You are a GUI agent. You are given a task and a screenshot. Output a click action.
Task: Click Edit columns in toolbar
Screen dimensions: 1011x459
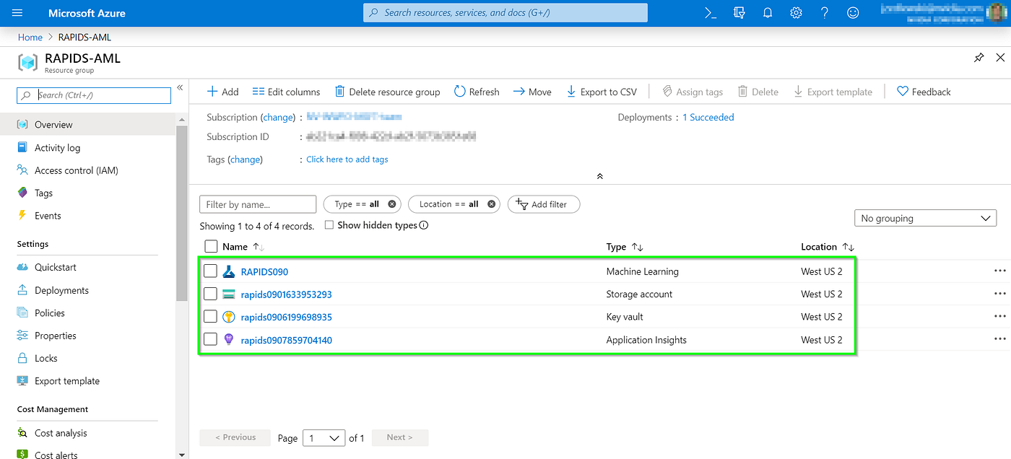[x=286, y=92]
